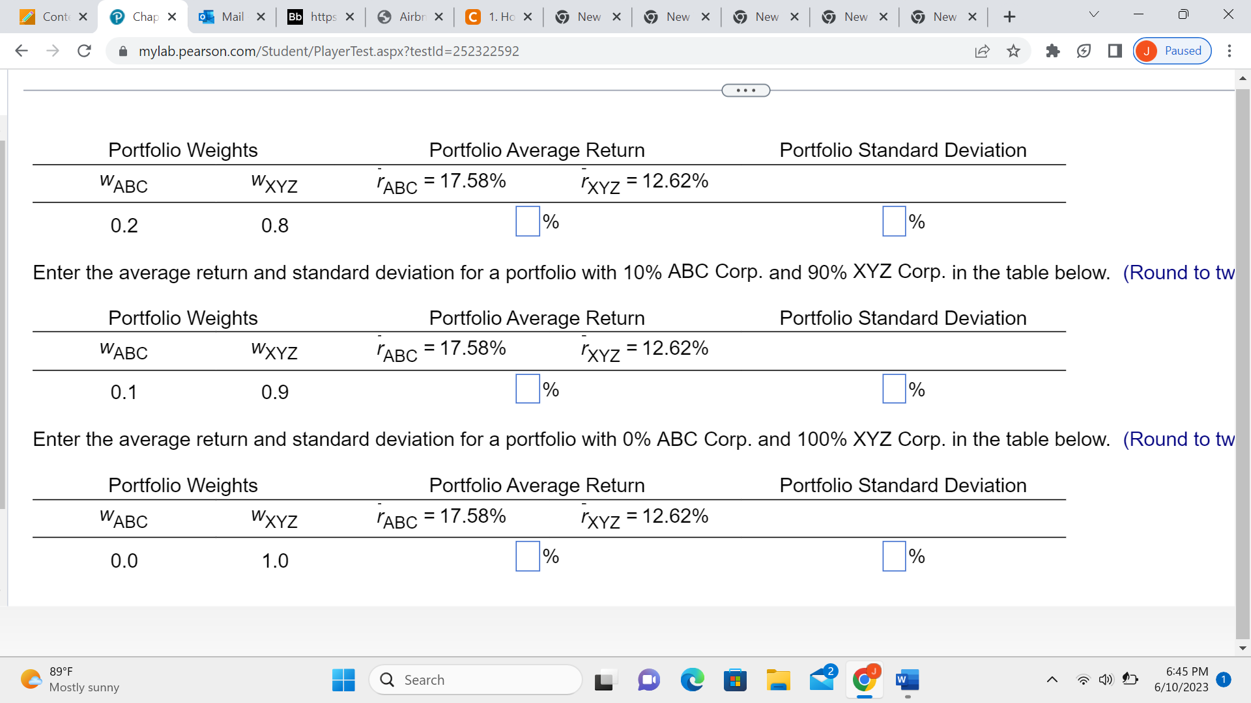Expand the question ellipsis divider button
The width and height of the screenshot is (1251, 703).
pos(745,90)
